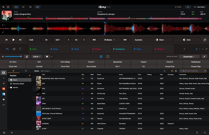Toggle the sampler metronome icon
209x135 pixels.
(x=27, y=57)
